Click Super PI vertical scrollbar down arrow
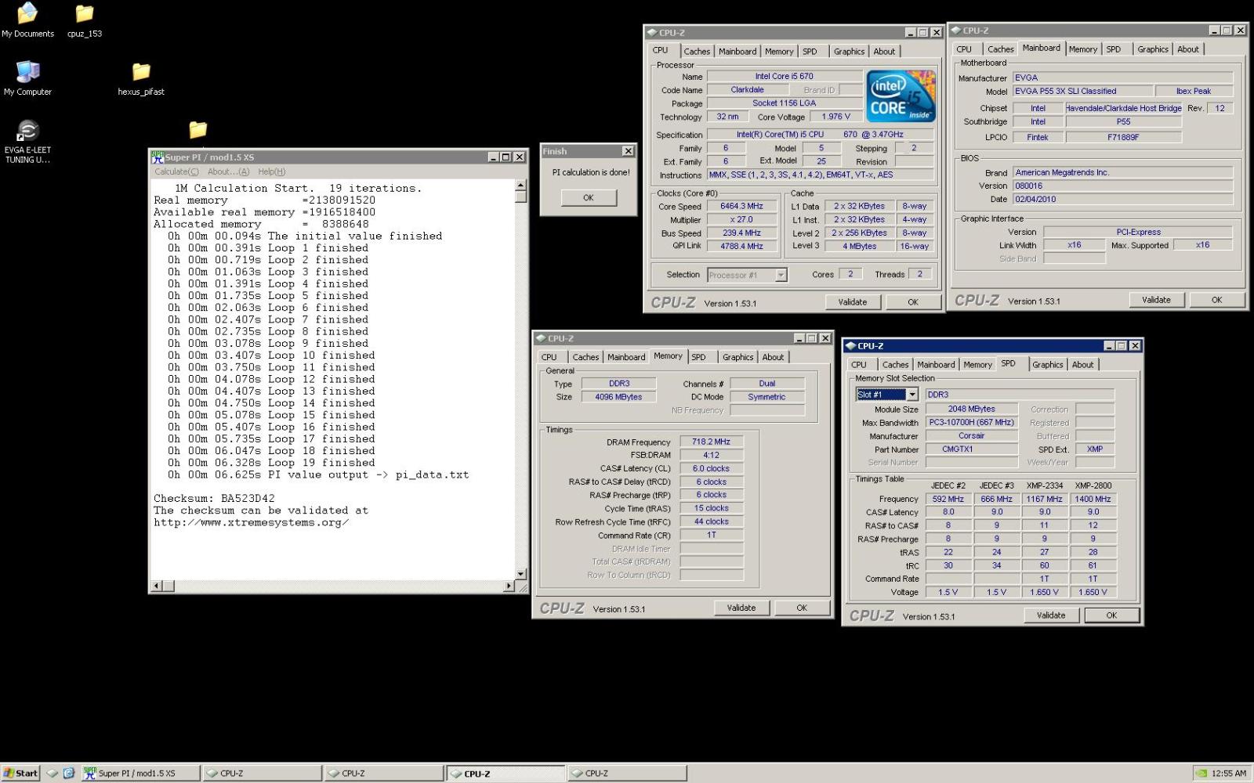 pos(521,574)
